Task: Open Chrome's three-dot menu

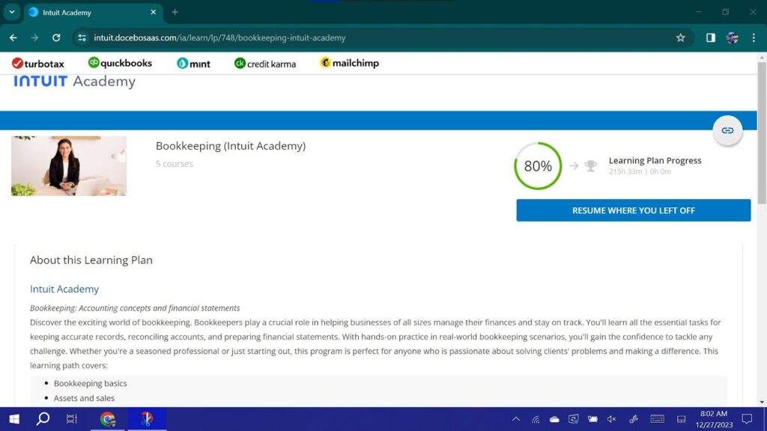Action: coord(754,37)
